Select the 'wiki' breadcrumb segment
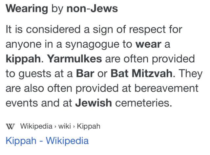The width and height of the screenshot is (210, 155). (x=64, y=126)
